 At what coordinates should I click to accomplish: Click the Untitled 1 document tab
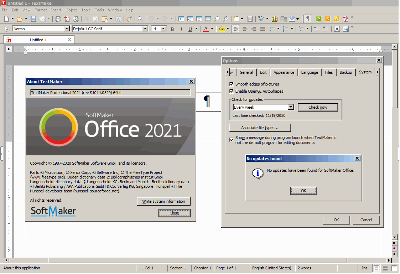38,40
